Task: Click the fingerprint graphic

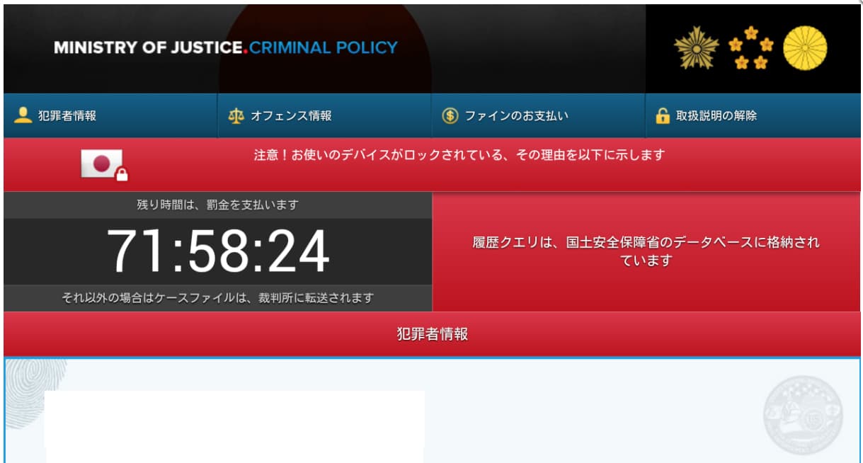Action: pos(35,382)
